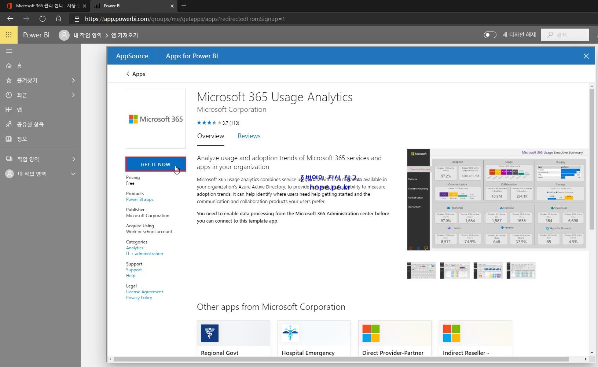The height and width of the screenshot is (367, 598).
Task: Click browser forward arrow
Action: pyautogui.click(x=26, y=19)
